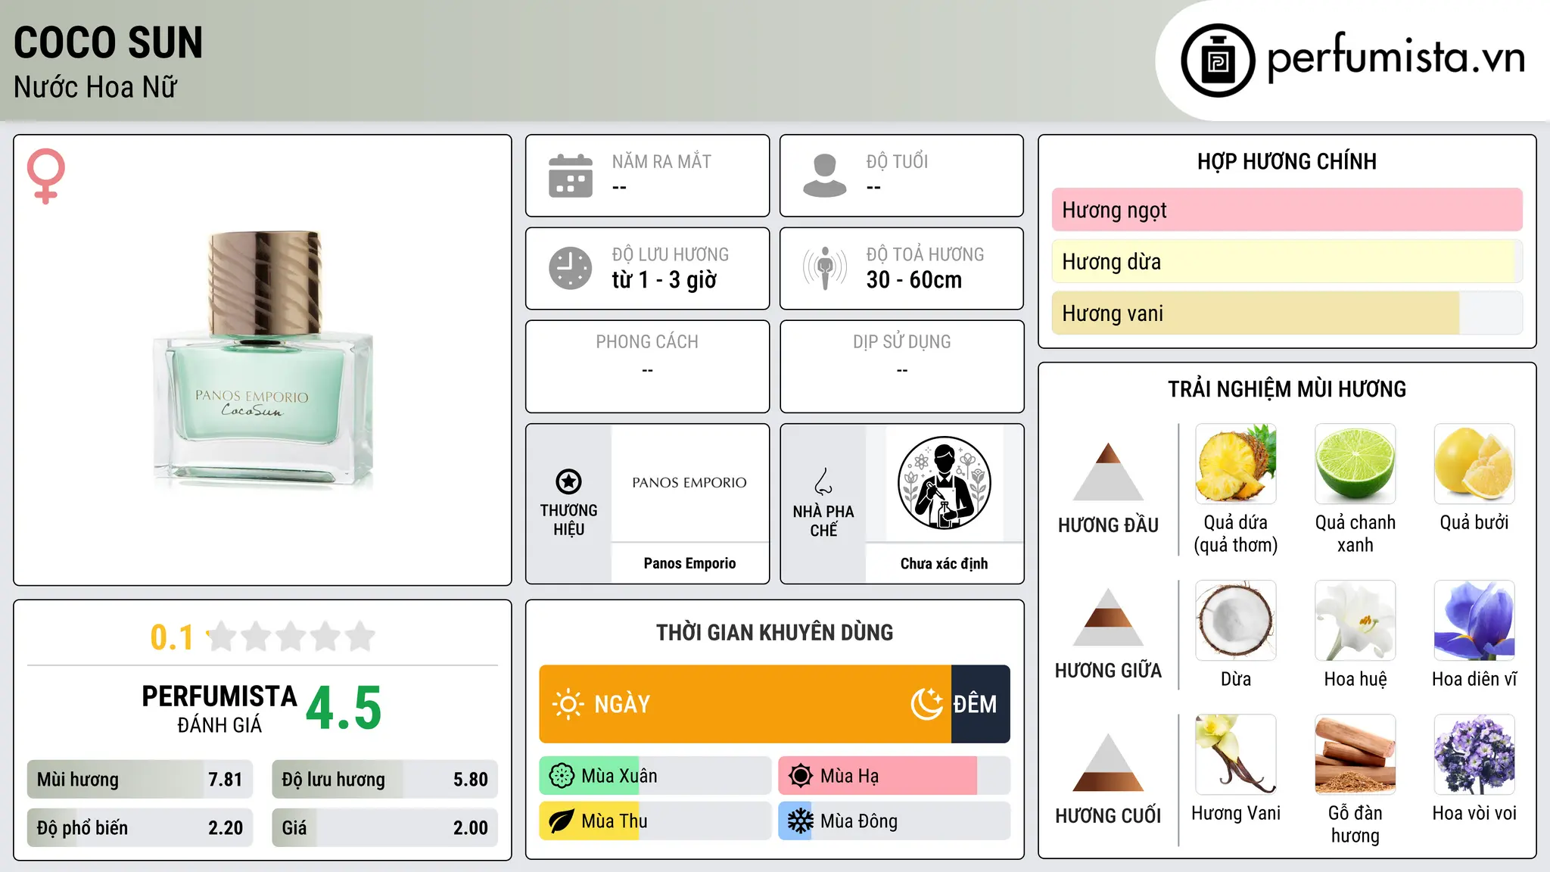Click the Hợp hương chính heading
The image size is (1550, 872).
click(x=1287, y=161)
